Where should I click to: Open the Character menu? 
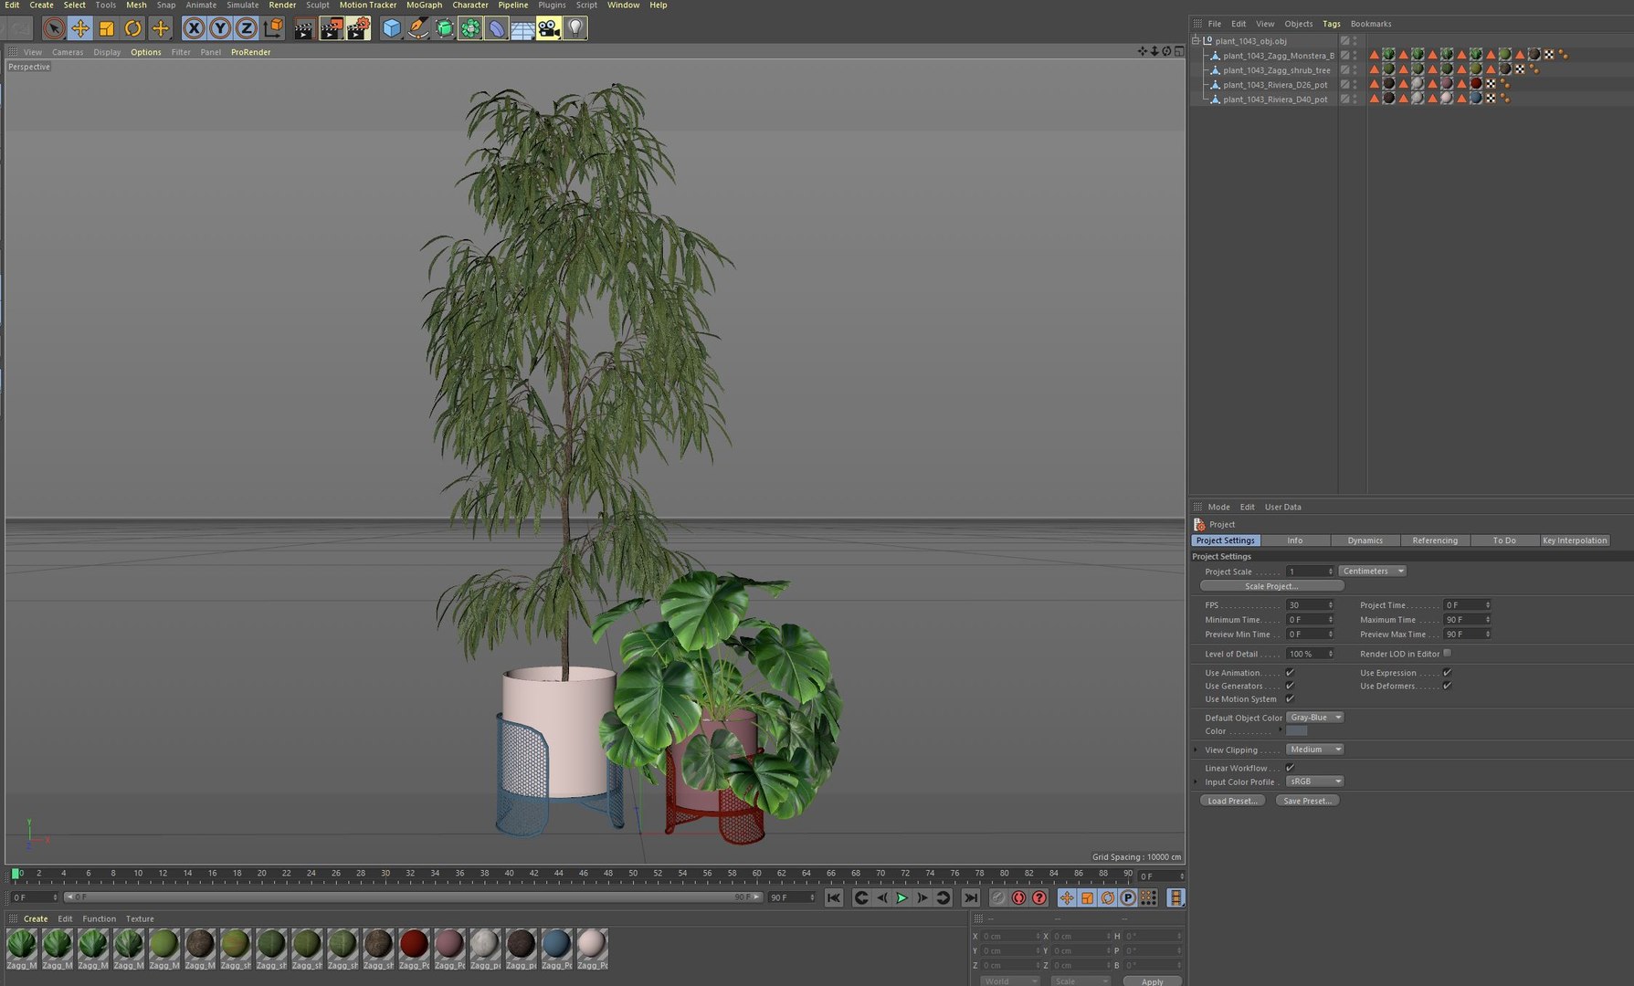pyautogui.click(x=470, y=5)
